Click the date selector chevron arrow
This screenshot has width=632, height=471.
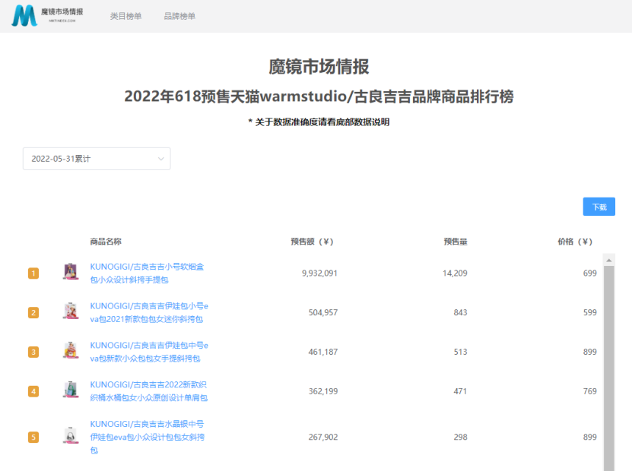(x=161, y=158)
